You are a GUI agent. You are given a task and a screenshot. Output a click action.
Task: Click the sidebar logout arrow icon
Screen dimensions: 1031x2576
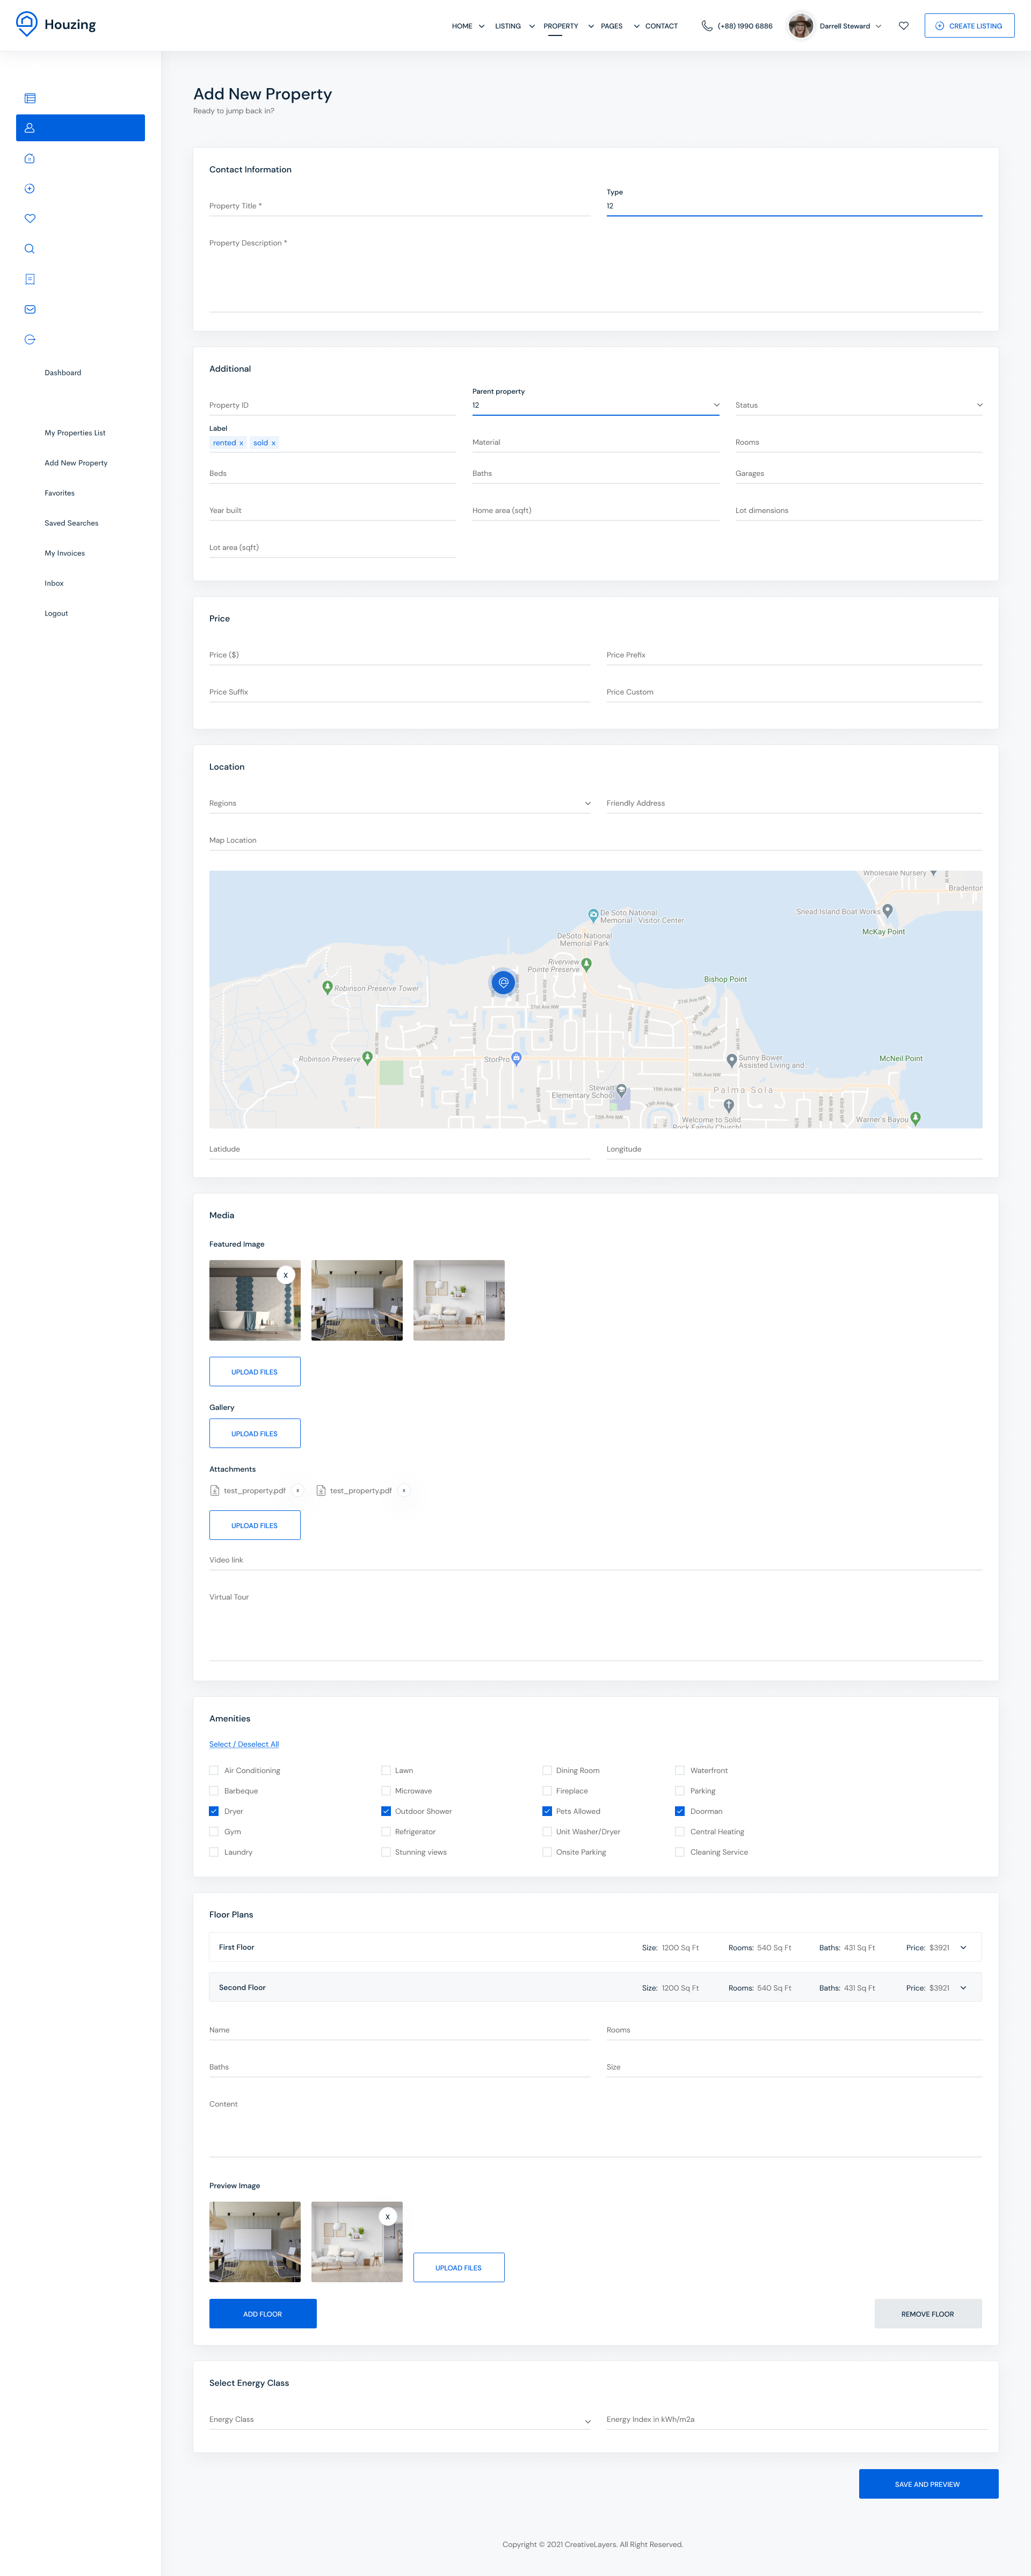click(30, 339)
